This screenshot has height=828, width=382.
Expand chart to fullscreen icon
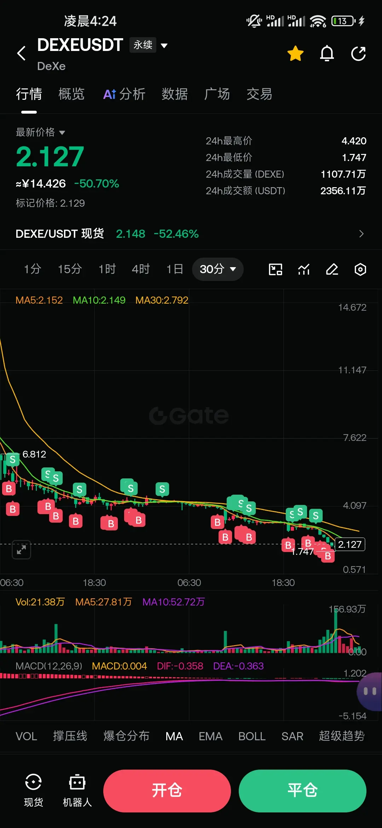click(x=21, y=550)
